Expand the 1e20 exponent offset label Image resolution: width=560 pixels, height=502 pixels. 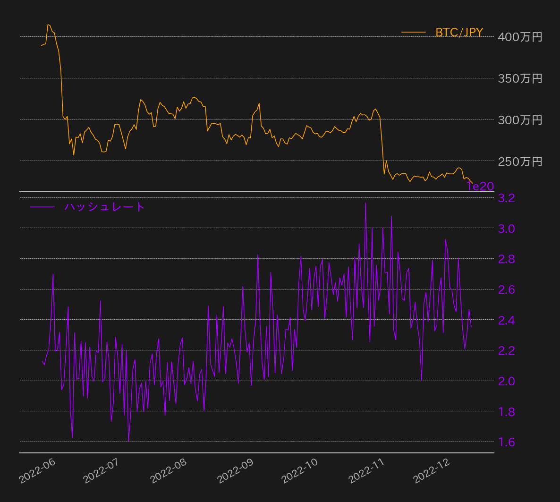479,187
